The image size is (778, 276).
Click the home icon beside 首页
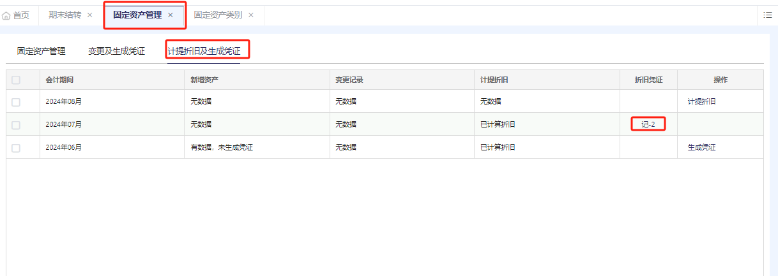(x=6, y=15)
